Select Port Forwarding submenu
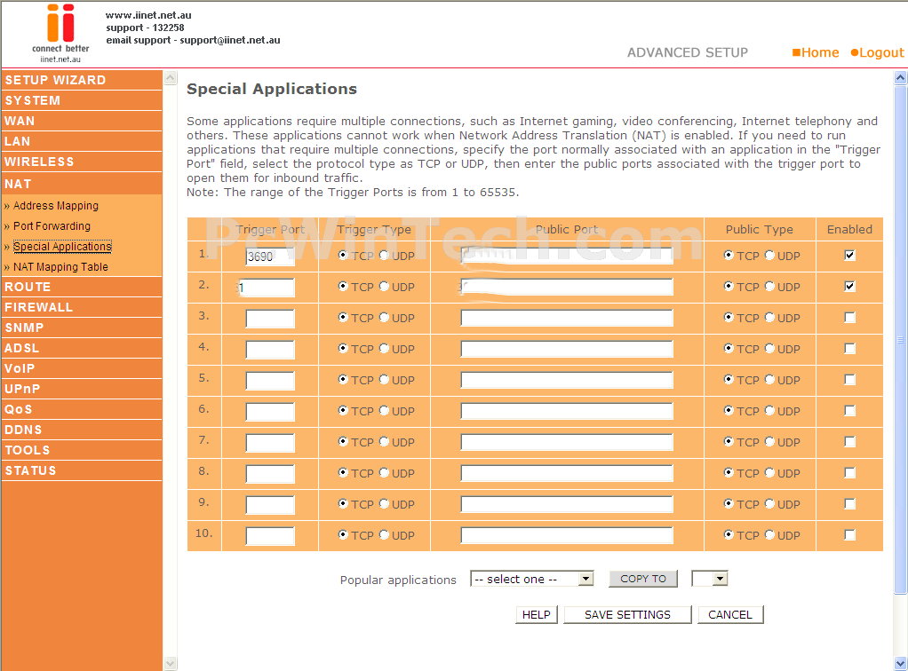This screenshot has width=908, height=671. click(52, 226)
